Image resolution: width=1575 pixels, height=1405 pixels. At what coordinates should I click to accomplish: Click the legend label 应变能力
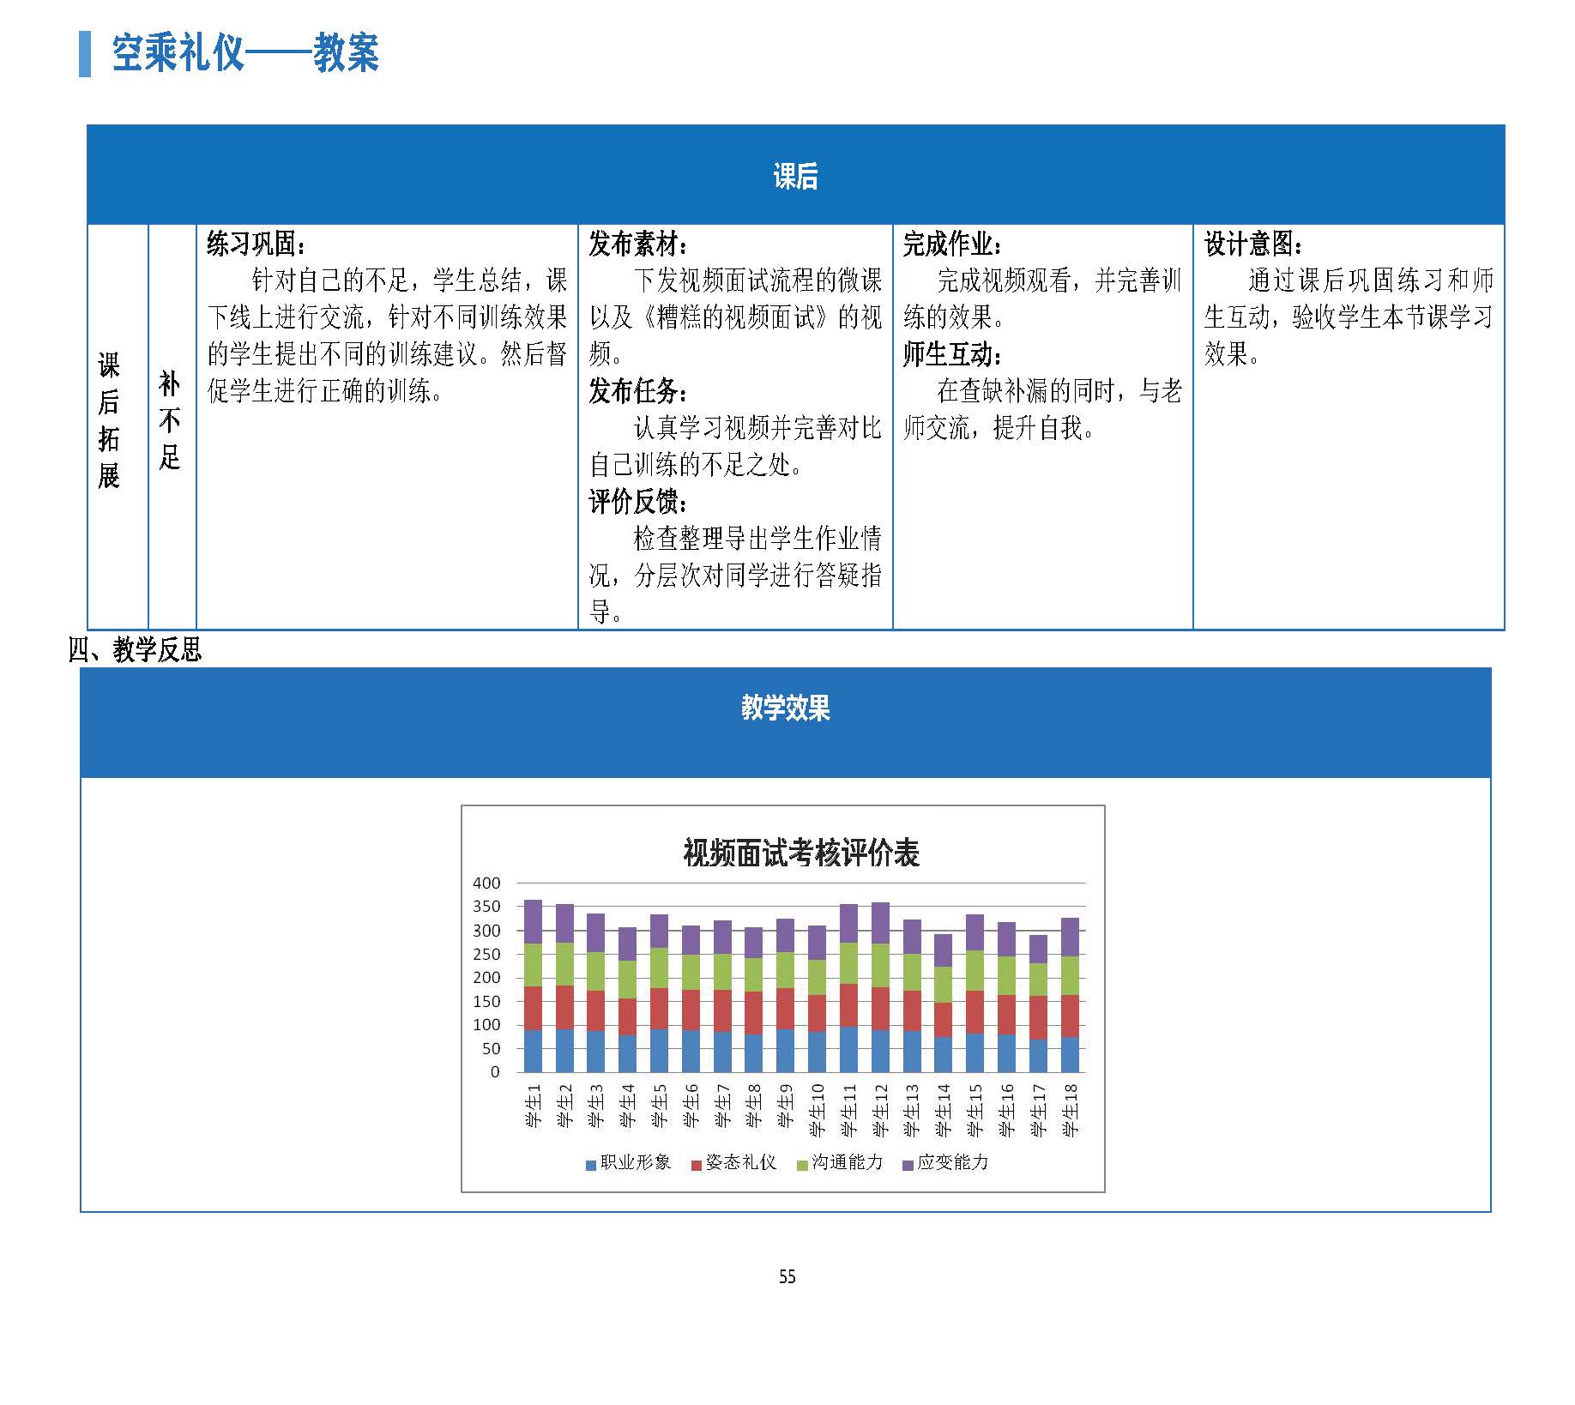(953, 1162)
